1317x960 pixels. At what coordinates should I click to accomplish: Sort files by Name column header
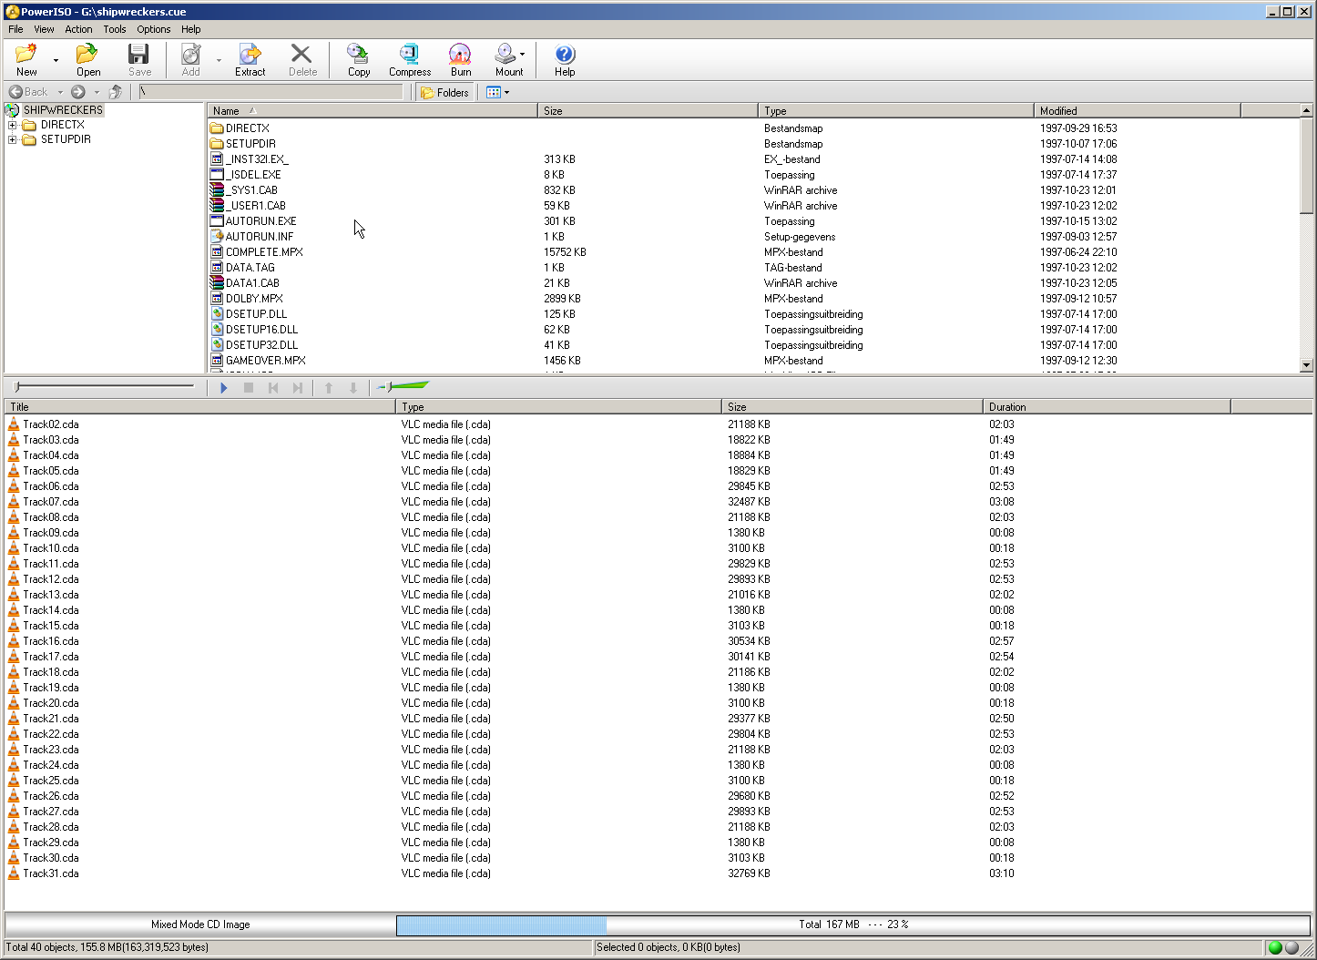click(373, 110)
